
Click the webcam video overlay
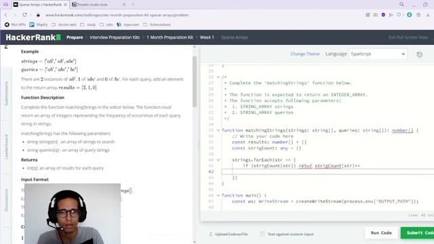(73, 213)
